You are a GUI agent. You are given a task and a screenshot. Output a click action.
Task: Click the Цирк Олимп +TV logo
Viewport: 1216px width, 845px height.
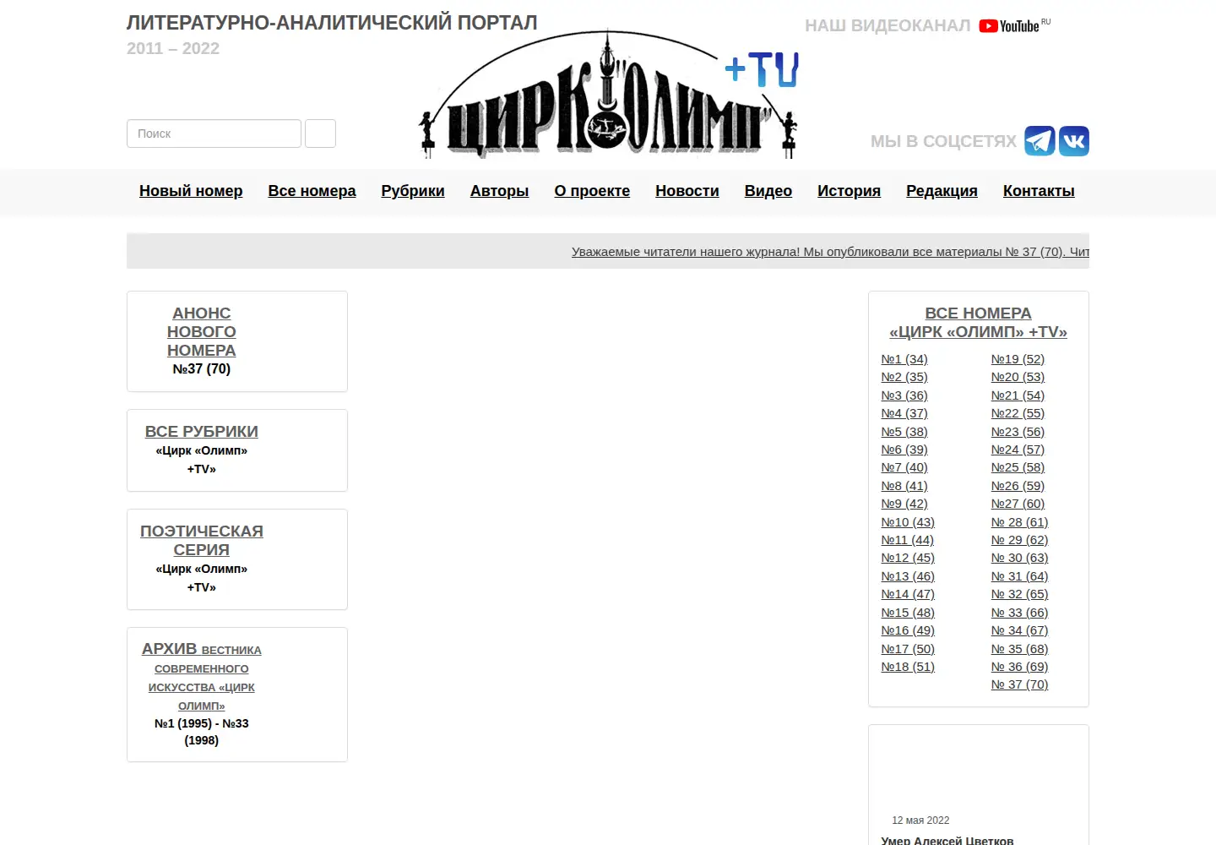(609, 95)
